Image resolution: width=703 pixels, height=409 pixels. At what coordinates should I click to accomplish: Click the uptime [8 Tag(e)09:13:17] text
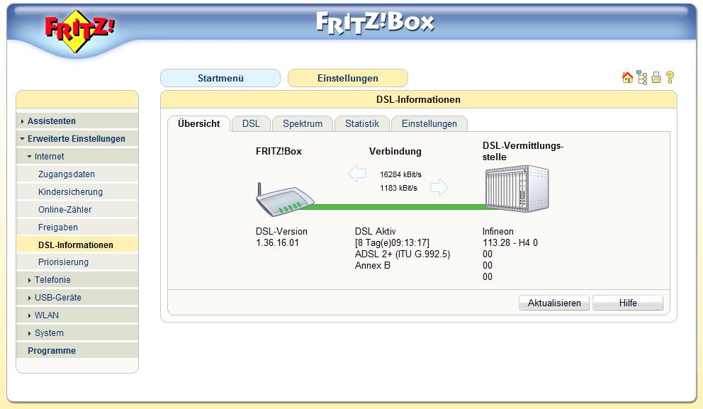click(x=392, y=242)
